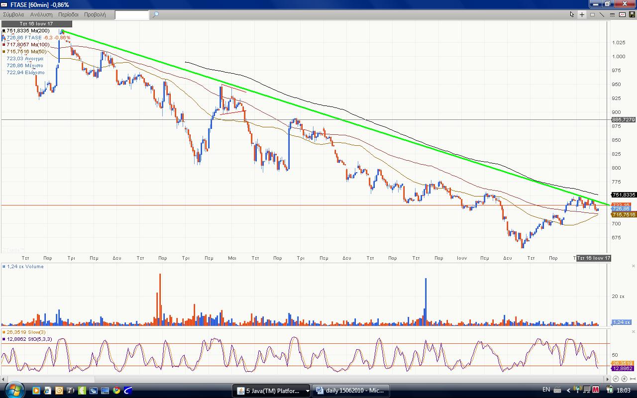The width and height of the screenshot is (637, 398).
Task: Select the arrow pointer tool
Action: click(x=572, y=14)
